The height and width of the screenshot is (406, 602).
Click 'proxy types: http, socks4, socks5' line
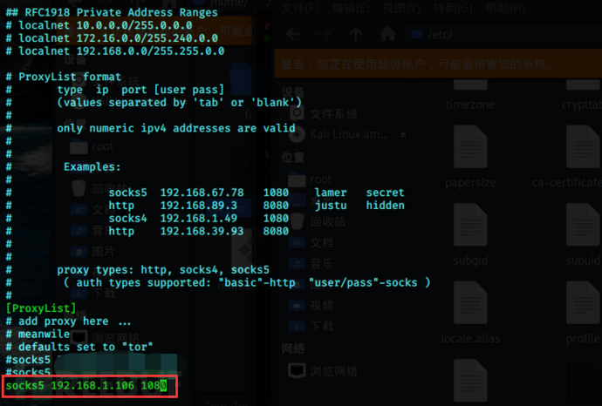163,270
